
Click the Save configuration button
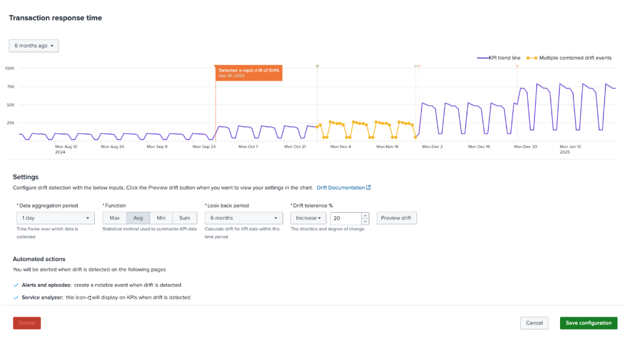(588, 323)
